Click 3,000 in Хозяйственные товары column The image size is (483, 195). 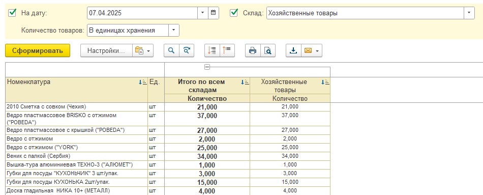290,174
